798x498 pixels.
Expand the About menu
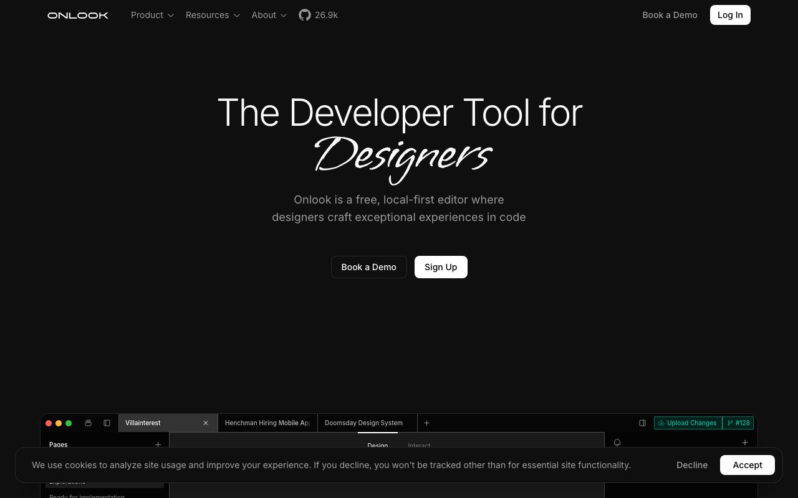[269, 15]
